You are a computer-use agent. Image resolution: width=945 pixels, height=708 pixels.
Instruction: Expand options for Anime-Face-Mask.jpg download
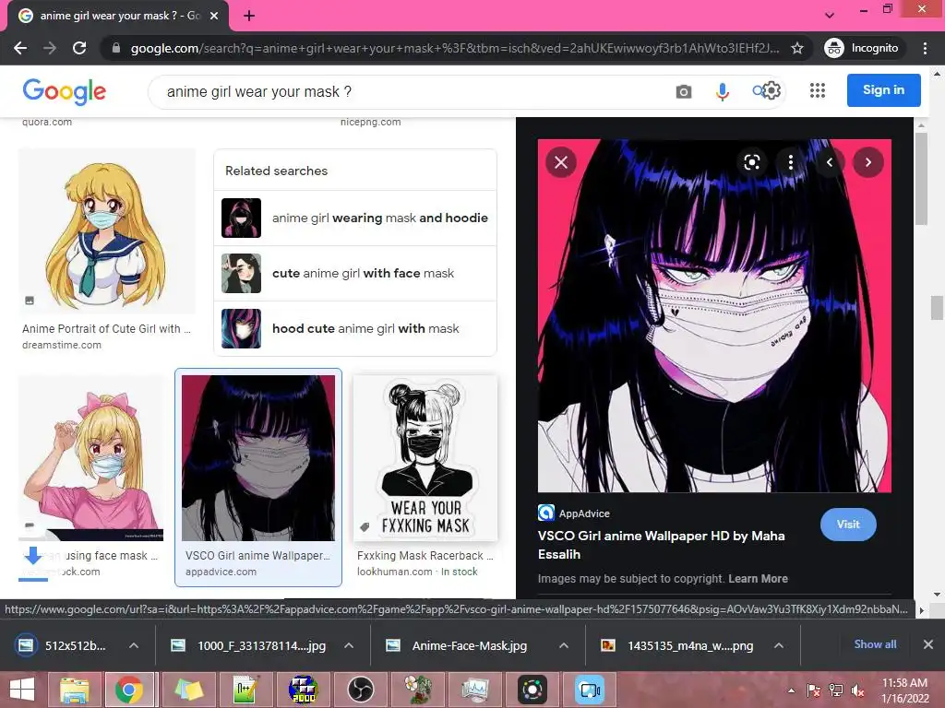[x=564, y=645]
